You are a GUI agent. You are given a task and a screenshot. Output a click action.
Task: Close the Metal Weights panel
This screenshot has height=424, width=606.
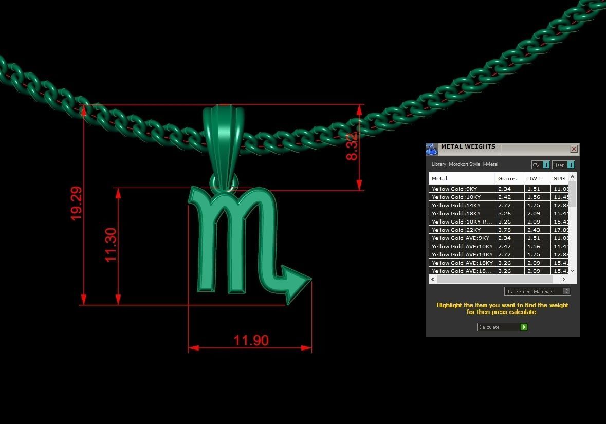coord(574,149)
